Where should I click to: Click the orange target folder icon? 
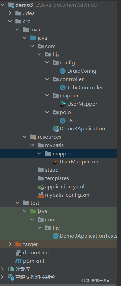click(x=18, y=244)
